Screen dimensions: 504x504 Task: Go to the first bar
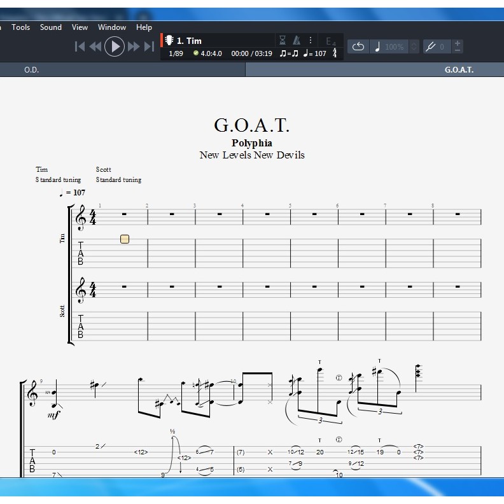(x=80, y=46)
